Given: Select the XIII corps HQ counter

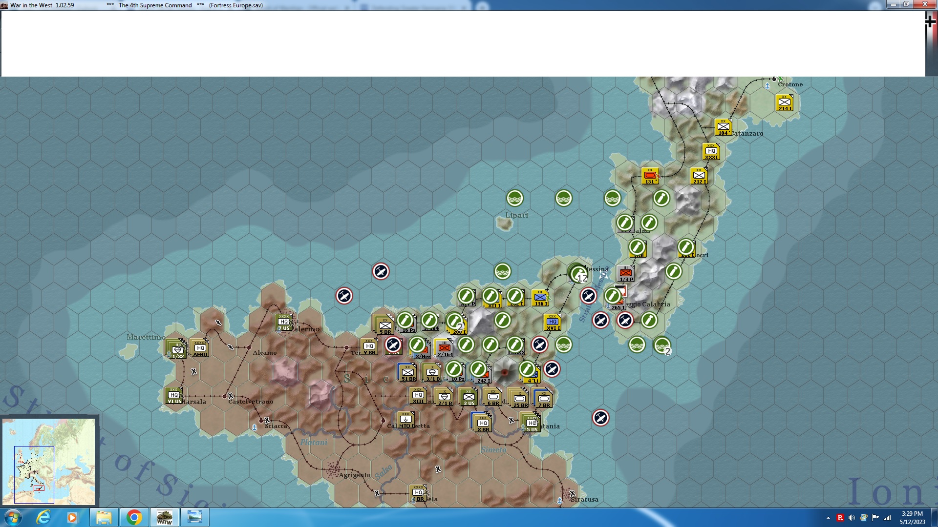Looking at the screenshot, I should (418, 396).
